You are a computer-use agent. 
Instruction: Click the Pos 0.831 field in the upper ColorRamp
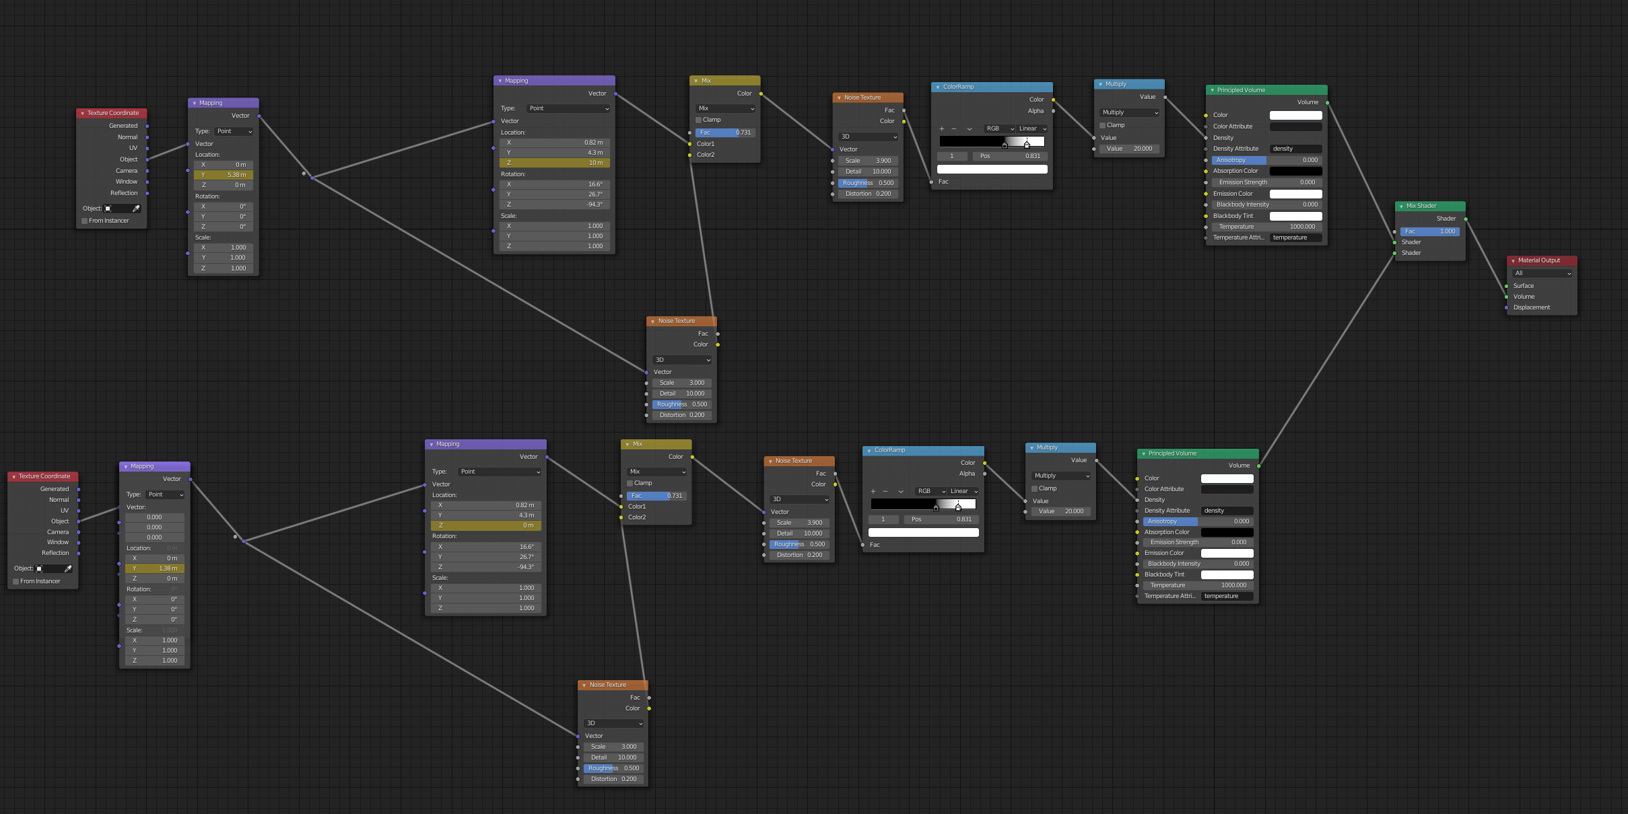[1009, 156]
